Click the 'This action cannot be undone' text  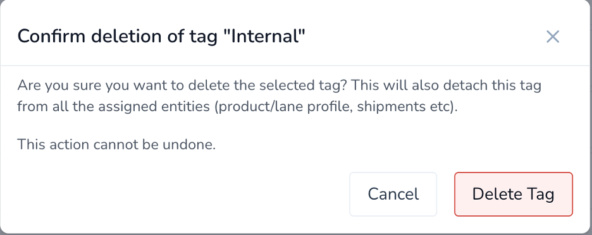coord(116,144)
